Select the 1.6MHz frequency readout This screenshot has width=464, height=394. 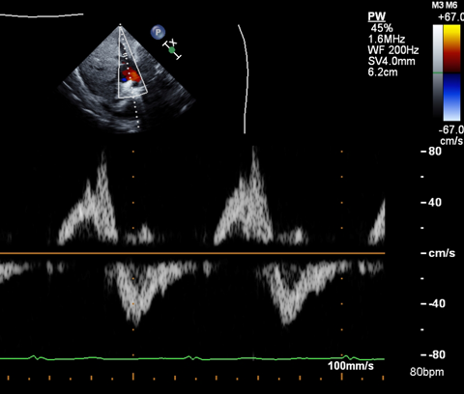(387, 40)
